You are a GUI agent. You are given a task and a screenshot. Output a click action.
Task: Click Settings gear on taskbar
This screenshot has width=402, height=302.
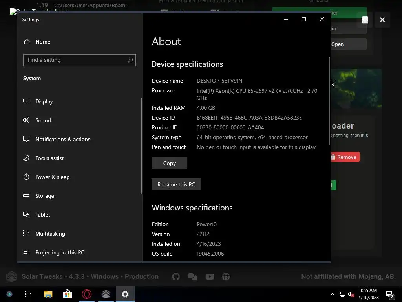point(125,294)
